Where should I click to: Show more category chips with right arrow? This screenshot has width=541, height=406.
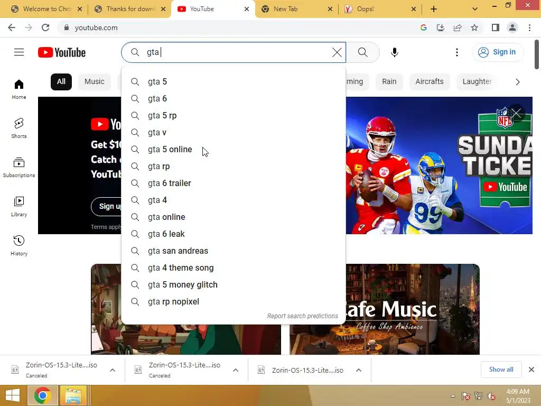coord(517,82)
